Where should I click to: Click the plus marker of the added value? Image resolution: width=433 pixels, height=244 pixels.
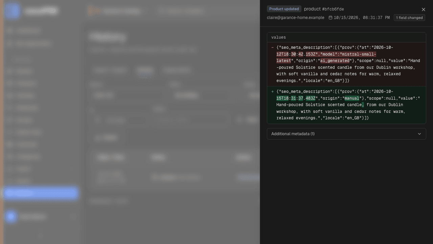coord(272,91)
